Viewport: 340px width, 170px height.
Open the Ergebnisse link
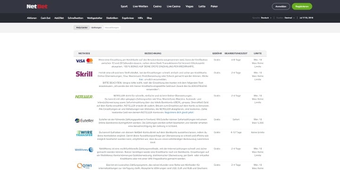click(x=128, y=18)
